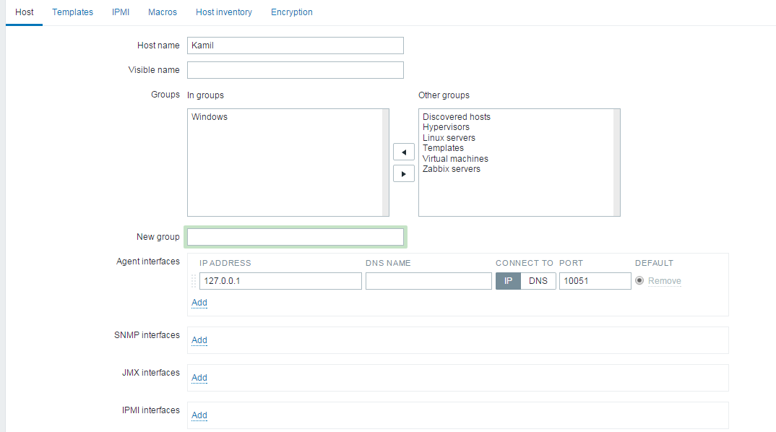Viewport: 776px width, 432px height.
Task: Select Default radio for the agent interface
Action: click(639, 280)
